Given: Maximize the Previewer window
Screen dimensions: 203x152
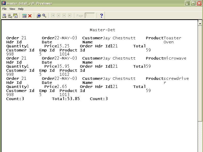Looking at the screenshot, I should click(193, 3).
